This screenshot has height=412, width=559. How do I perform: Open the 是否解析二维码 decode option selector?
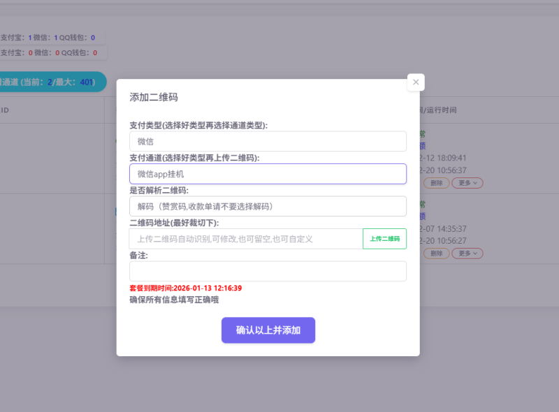click(268, 206)
